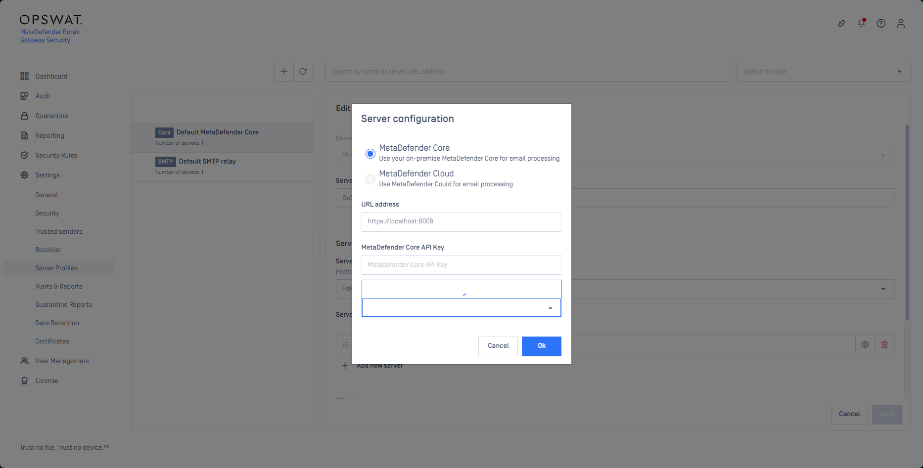
Task: Click Cancel at bottom of Edit panel
Action: point(849,414)
